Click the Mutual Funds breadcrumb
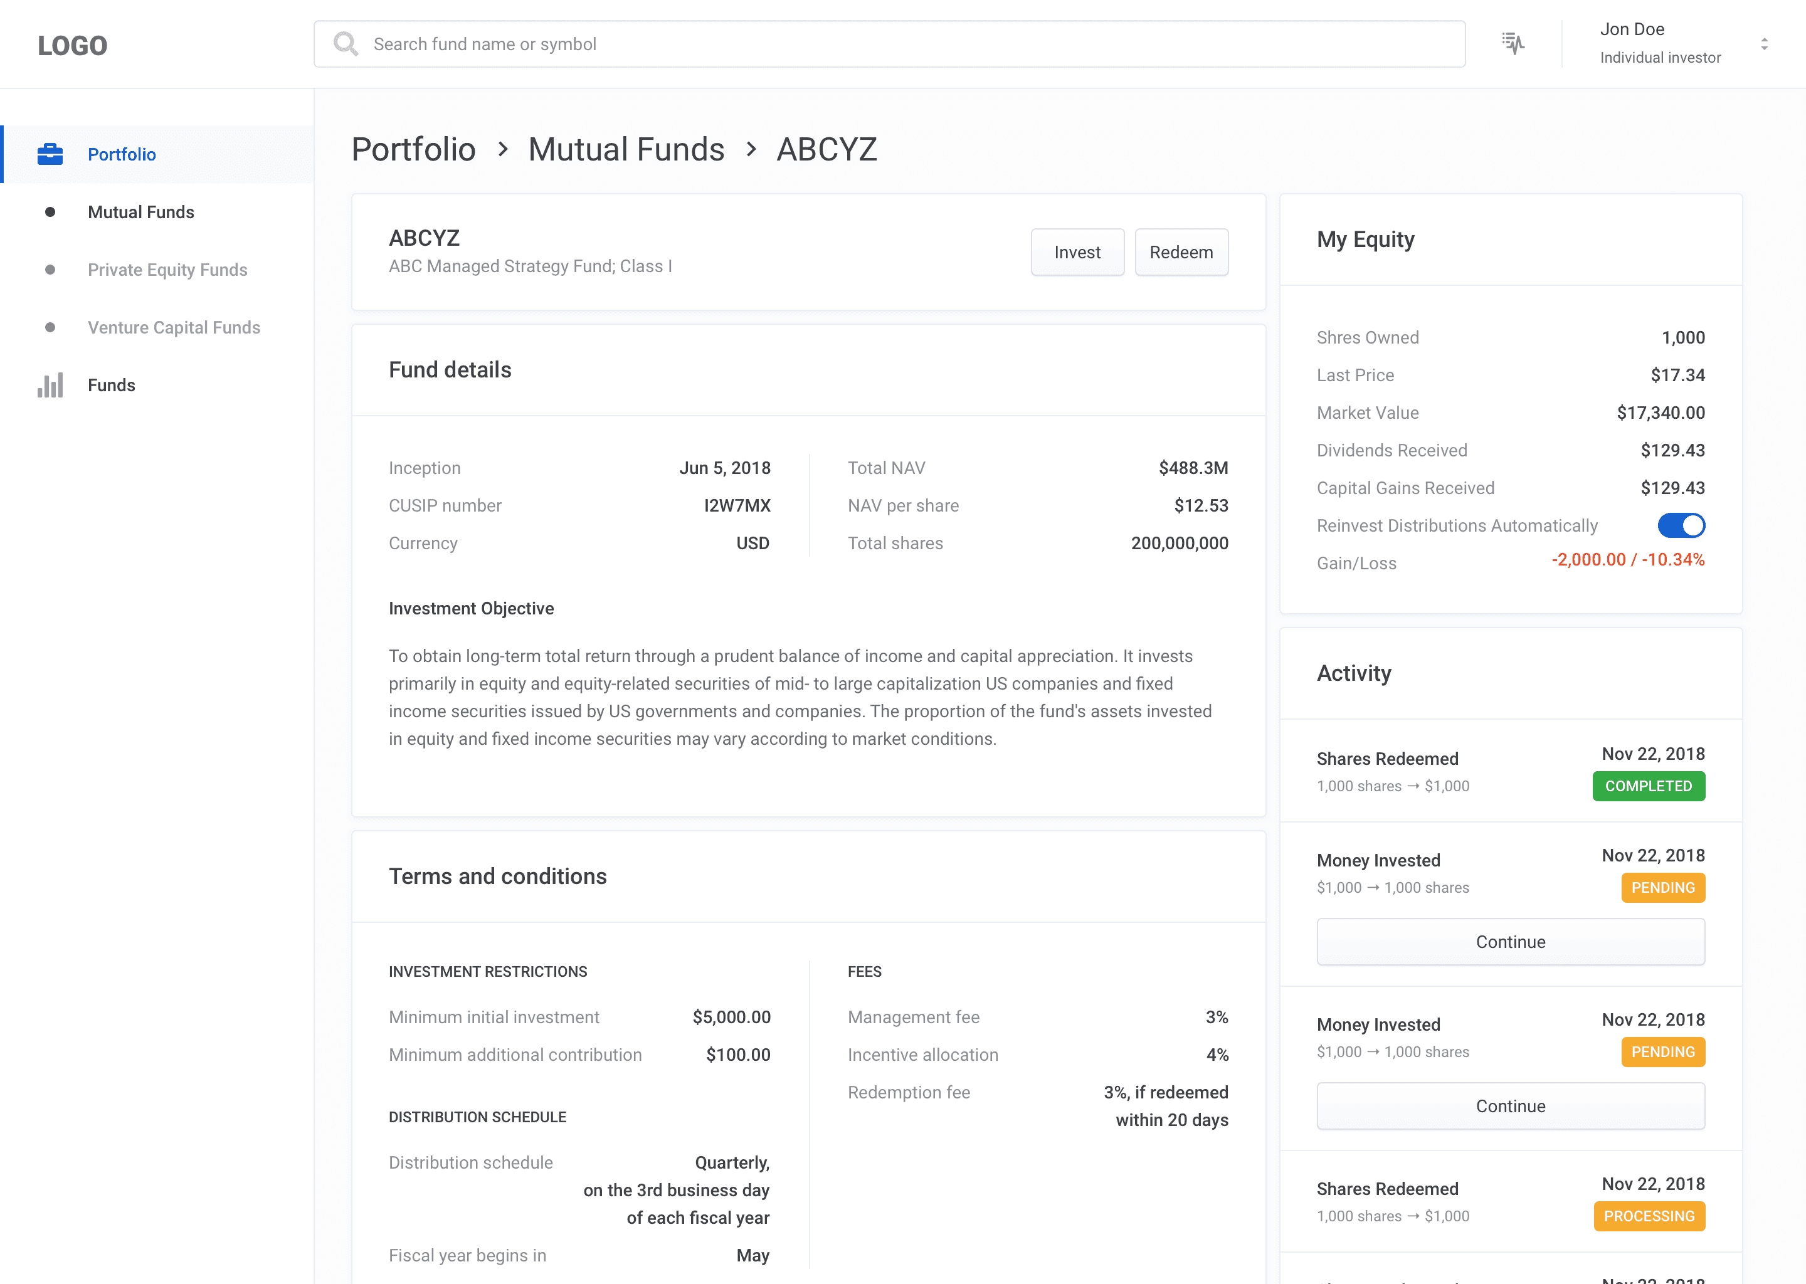1806x1284 pixels. [x=625, y=149]
